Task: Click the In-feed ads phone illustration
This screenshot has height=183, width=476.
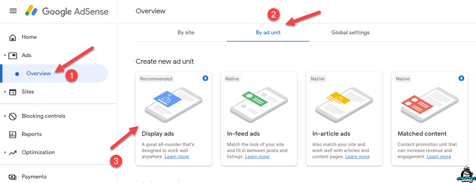Action: click(259, 105)
